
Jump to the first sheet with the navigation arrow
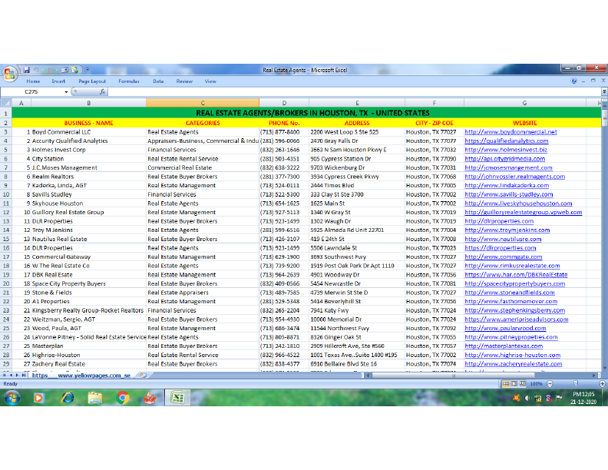coord(5,376)
